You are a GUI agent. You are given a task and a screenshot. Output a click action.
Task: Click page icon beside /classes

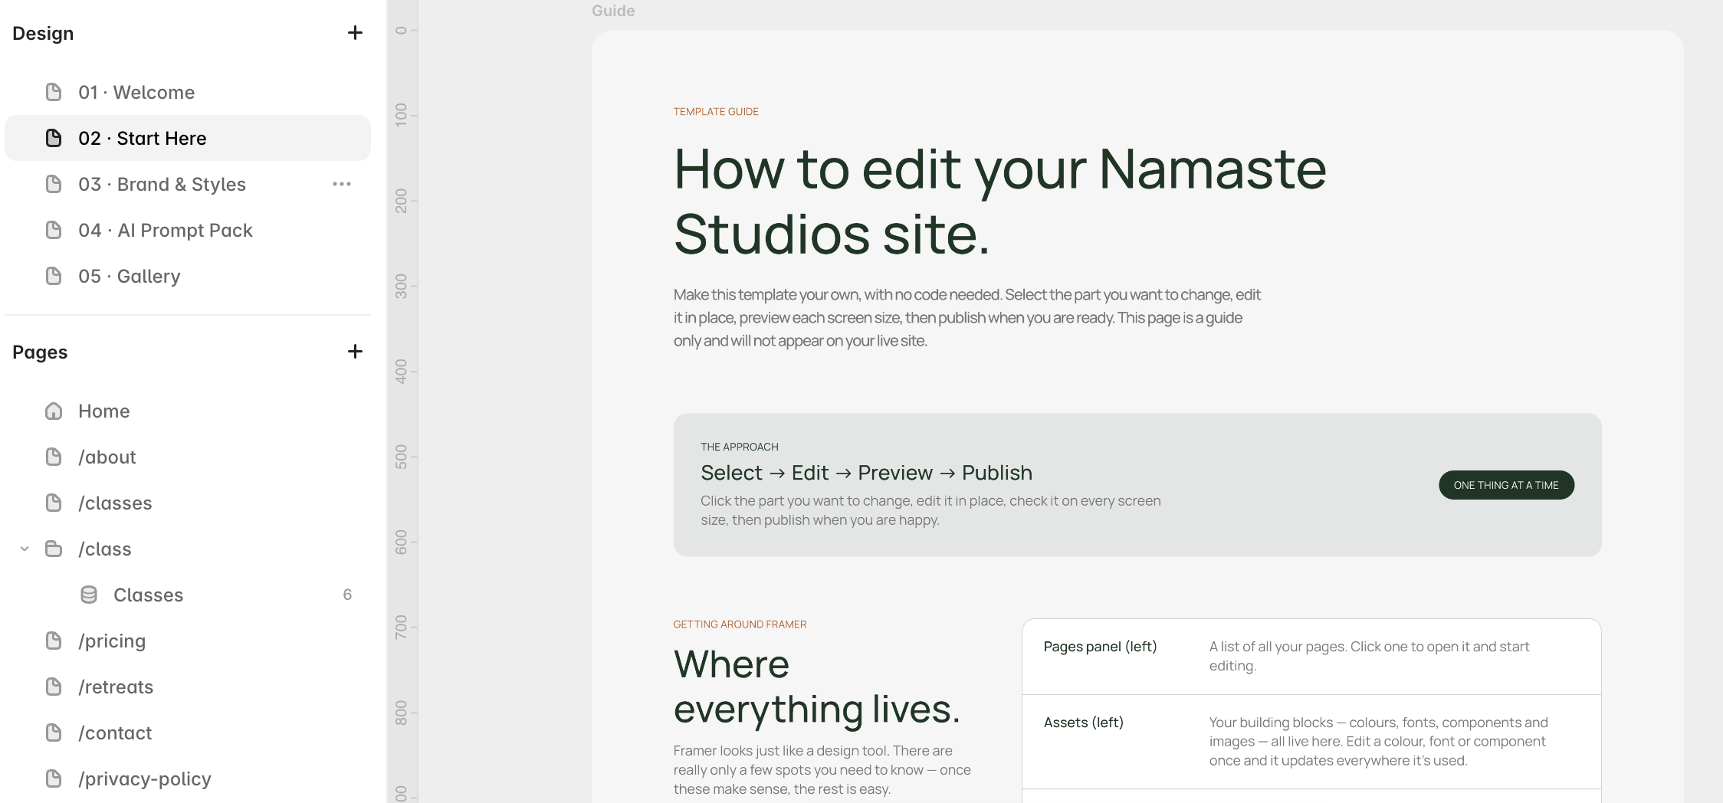(x=54, y=503)
